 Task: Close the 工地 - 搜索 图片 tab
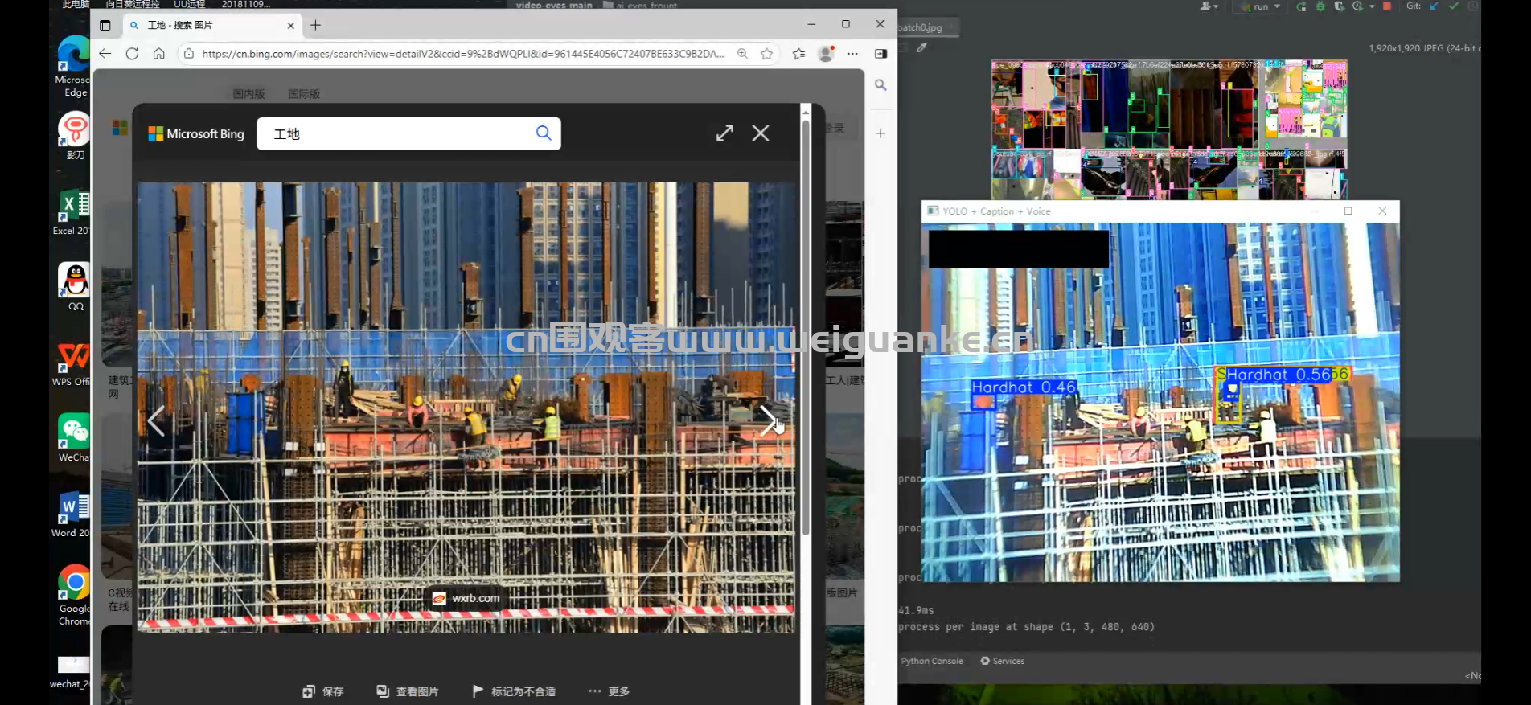pyautogui.click(x=290, y=26)
